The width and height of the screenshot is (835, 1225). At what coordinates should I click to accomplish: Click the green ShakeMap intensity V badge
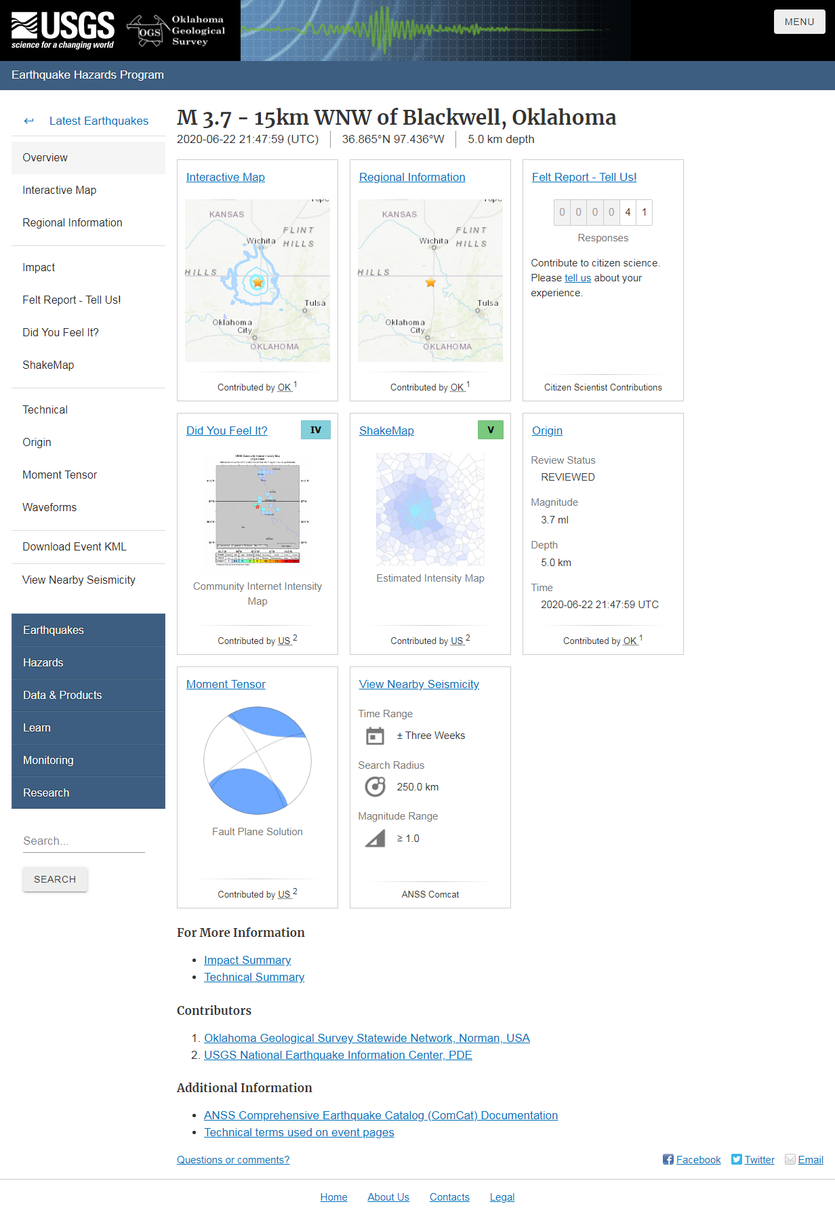[x=490, y=430]
